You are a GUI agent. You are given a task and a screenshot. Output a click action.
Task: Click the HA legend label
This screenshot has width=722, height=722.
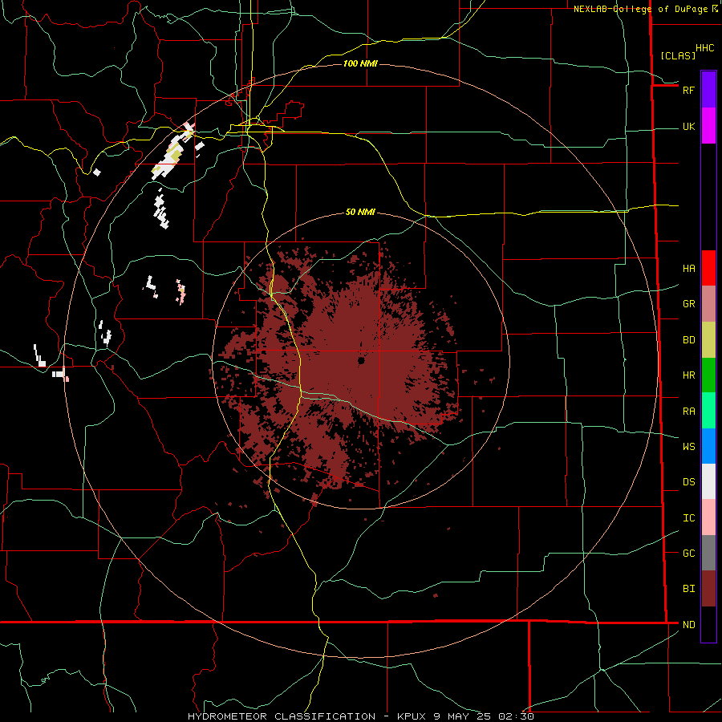[x=688, y=268]
